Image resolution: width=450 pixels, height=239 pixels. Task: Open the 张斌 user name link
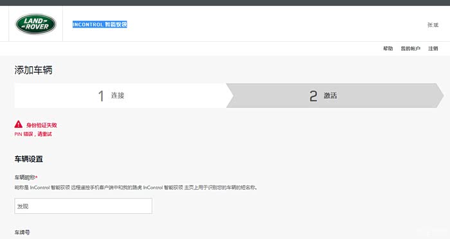pos(433,25)
